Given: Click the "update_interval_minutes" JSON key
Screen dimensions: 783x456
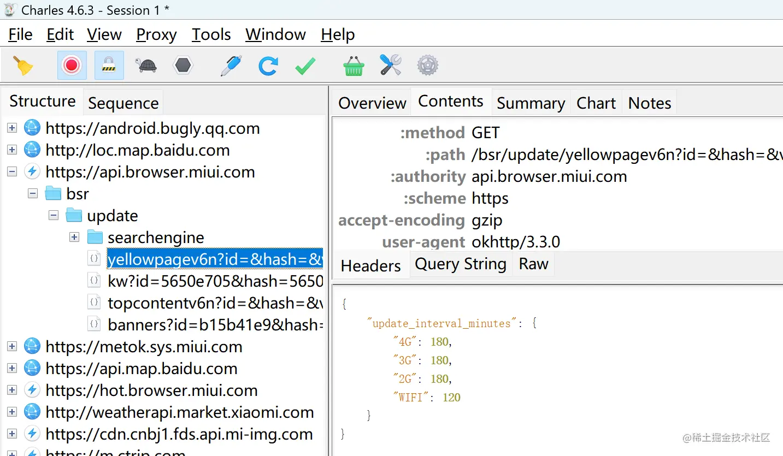Looking at the screenshot, I should tap(442, 323).
